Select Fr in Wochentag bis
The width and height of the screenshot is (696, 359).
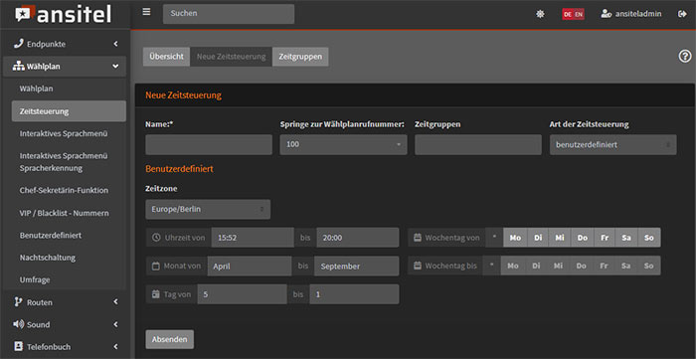point(604,266)
